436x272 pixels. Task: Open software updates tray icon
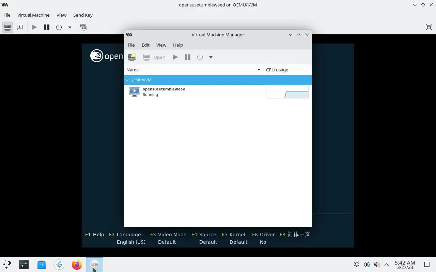367,265
